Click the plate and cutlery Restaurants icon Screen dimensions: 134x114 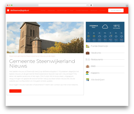pos(88,60)
